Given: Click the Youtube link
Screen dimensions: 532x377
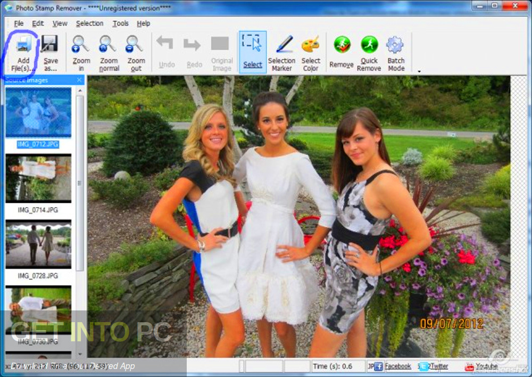Looking at the screenshot, I should point(485,366).
